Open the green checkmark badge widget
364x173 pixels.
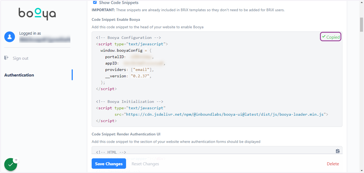[x=11, y=164]
